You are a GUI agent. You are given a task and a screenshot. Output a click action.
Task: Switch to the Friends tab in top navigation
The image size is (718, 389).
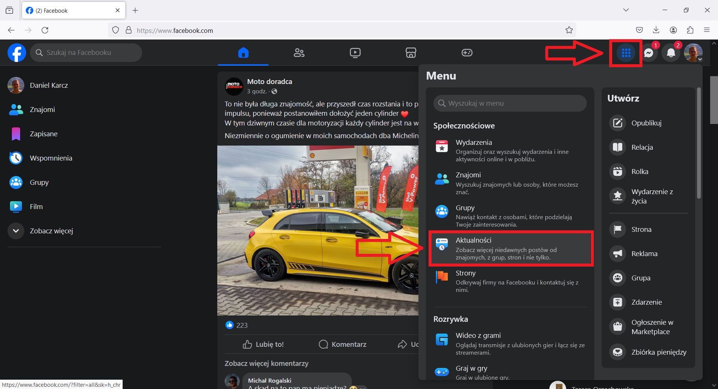click(299, 53)
